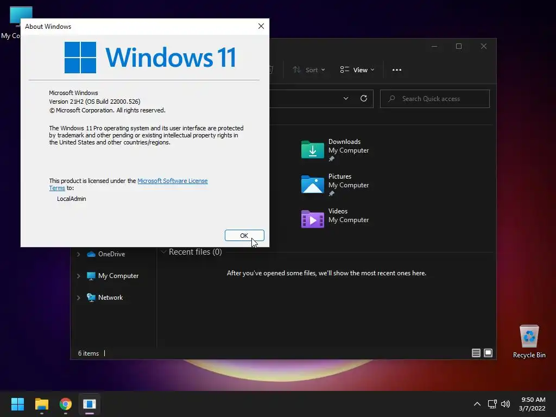Switch to details view layout icon

476,353
